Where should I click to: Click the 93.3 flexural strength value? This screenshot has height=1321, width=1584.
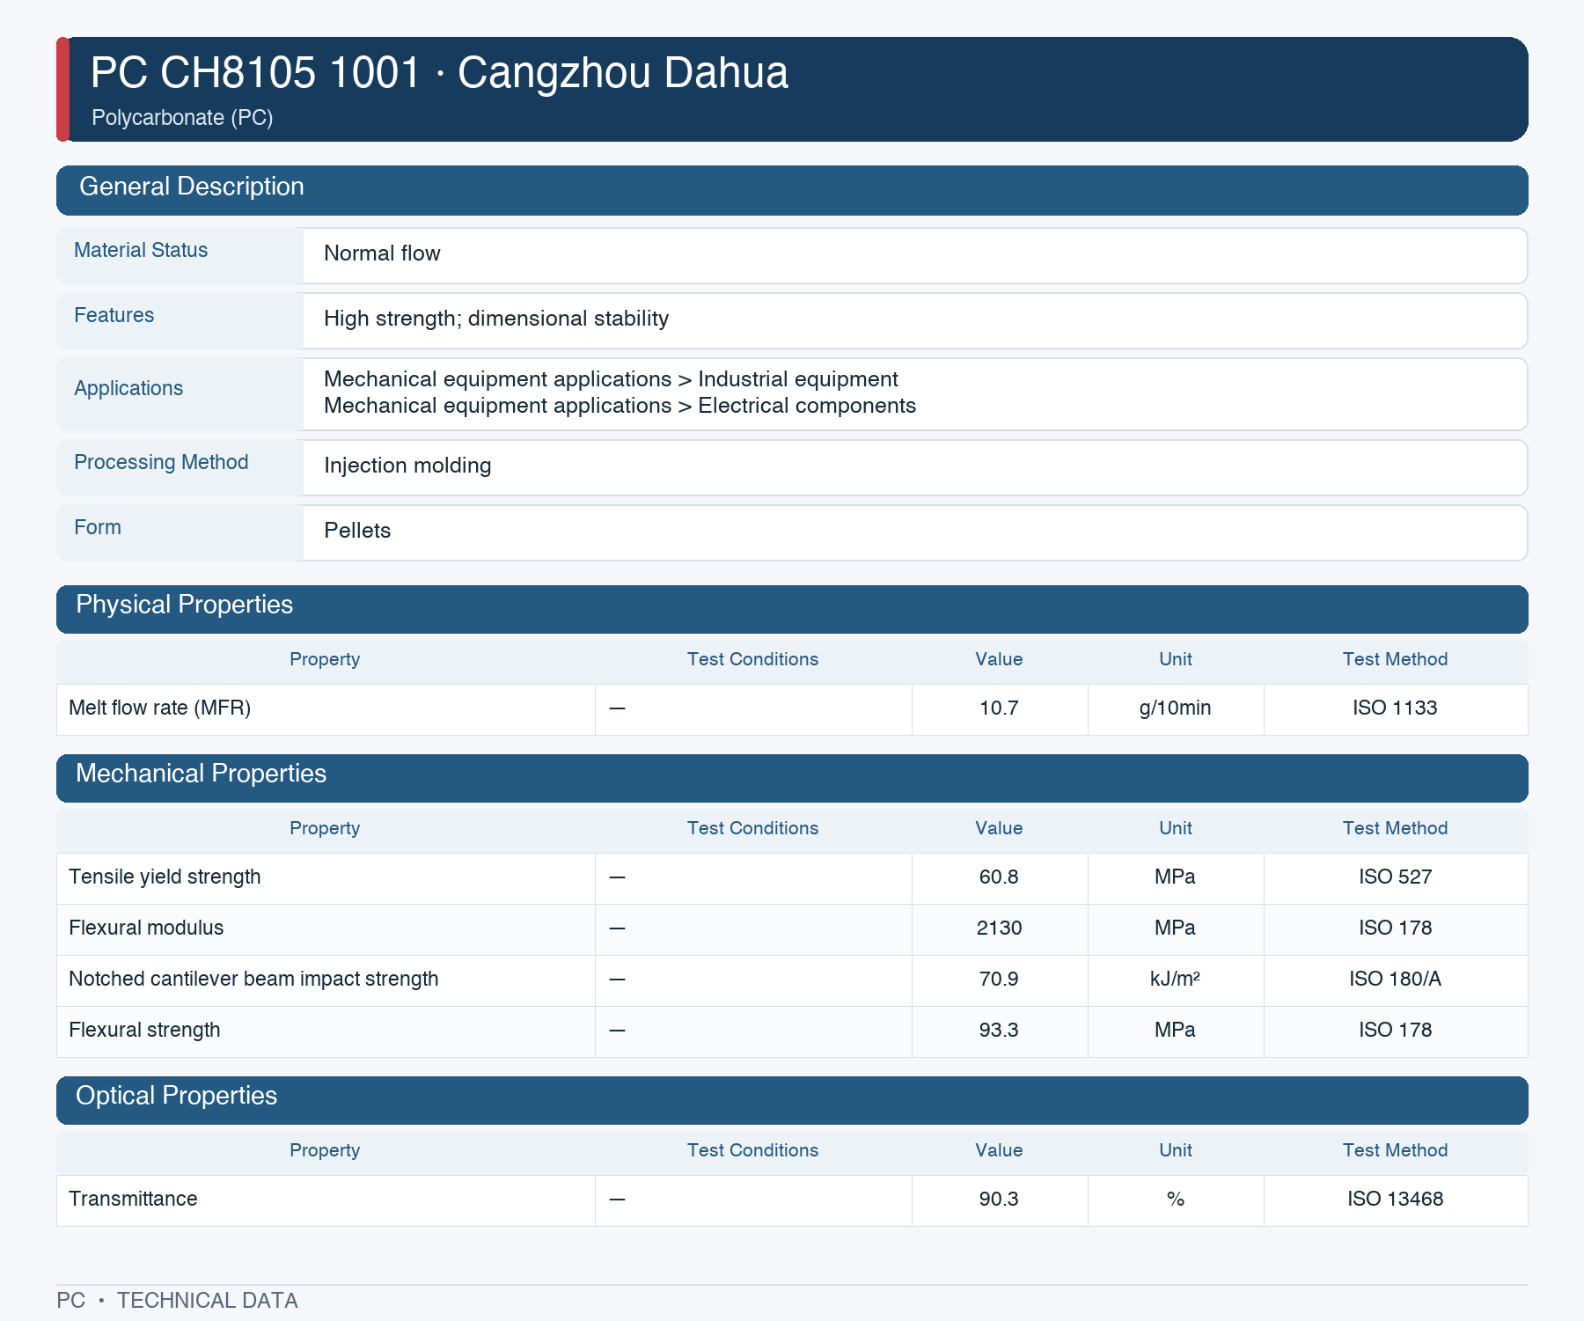click(x=999, y=1030)
